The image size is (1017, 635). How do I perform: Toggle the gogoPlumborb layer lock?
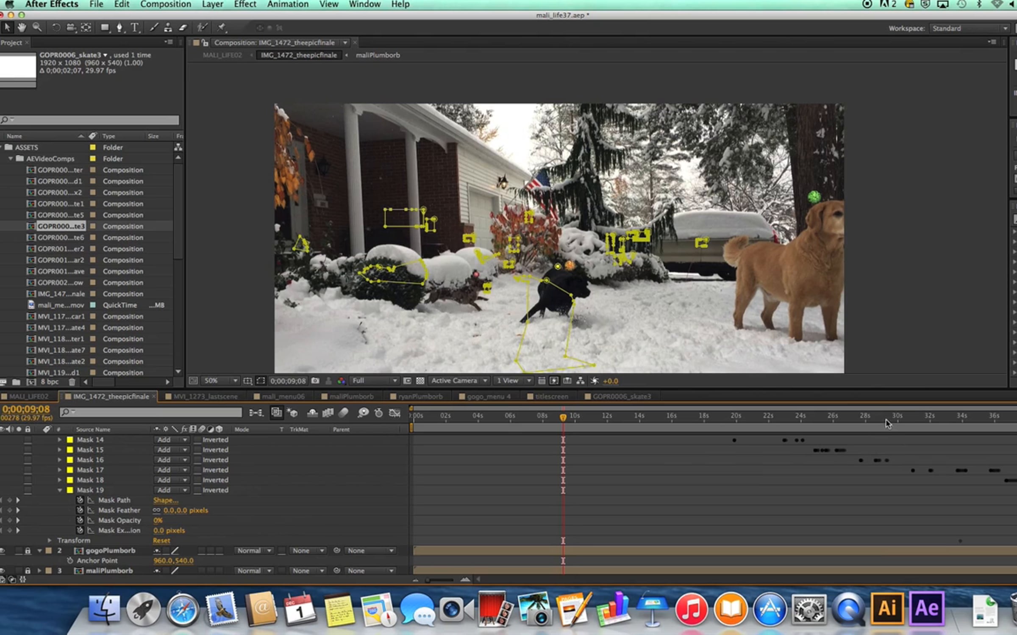(x=28, y=551)
